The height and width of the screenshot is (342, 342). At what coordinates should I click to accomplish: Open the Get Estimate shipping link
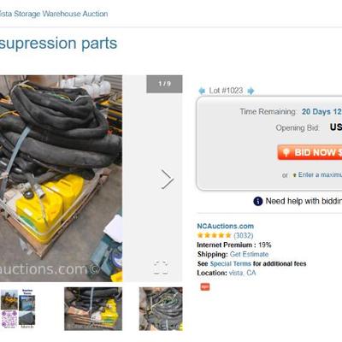tap(249, 254)
